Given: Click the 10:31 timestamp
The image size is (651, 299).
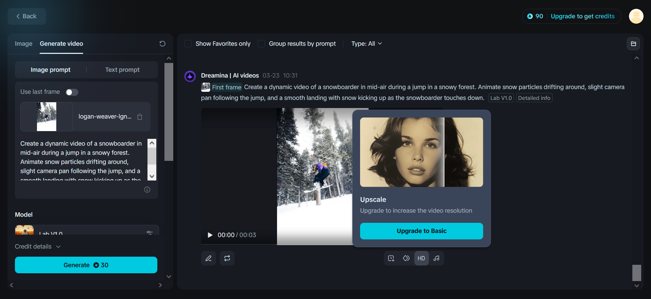Looking at the screenshot, I should pos(290,76).
